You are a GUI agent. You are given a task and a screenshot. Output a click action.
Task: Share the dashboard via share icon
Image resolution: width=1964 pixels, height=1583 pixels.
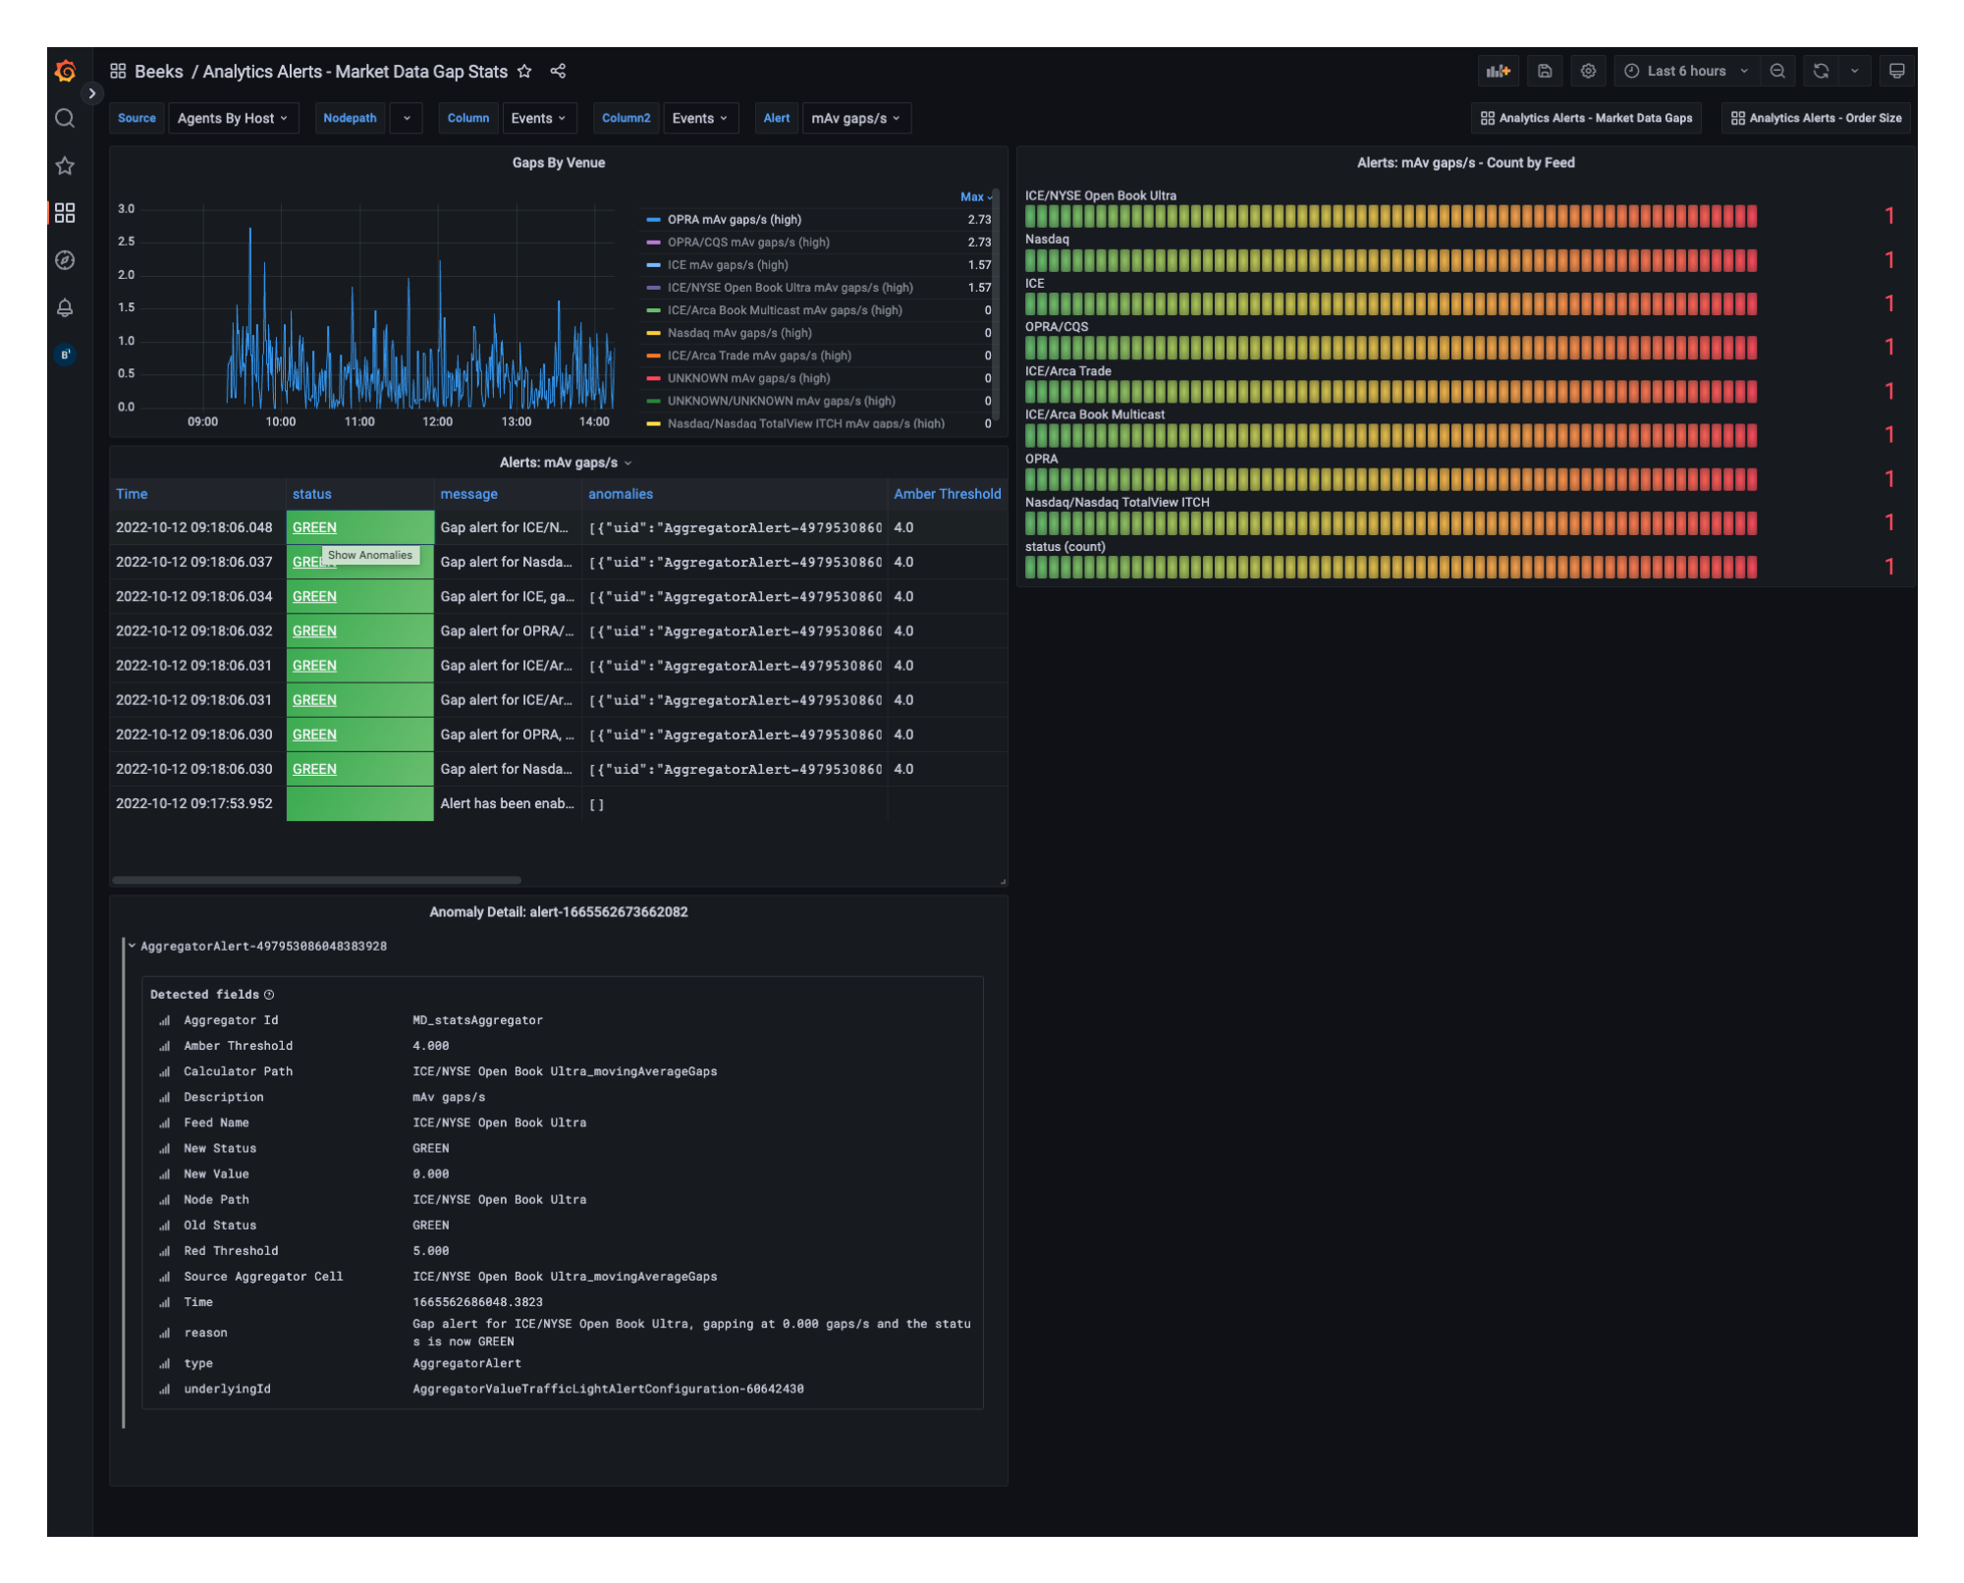pos(558,71)
